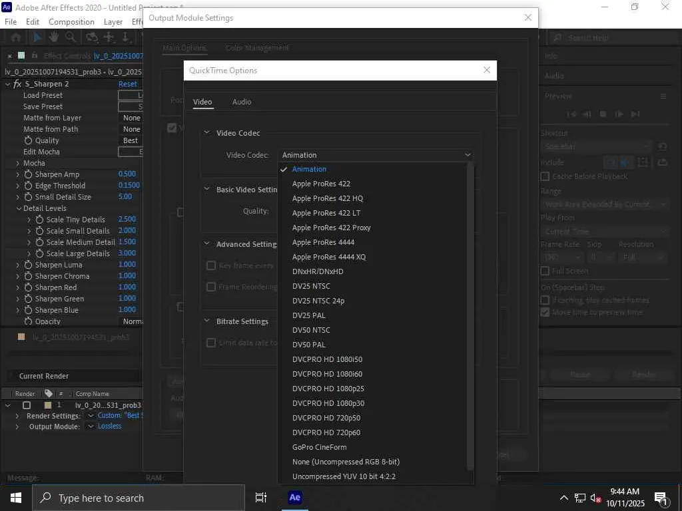682x511 pixels.
Task: Open the Video Codec dropdown showing Animation
Action: [x=376, y=155]
